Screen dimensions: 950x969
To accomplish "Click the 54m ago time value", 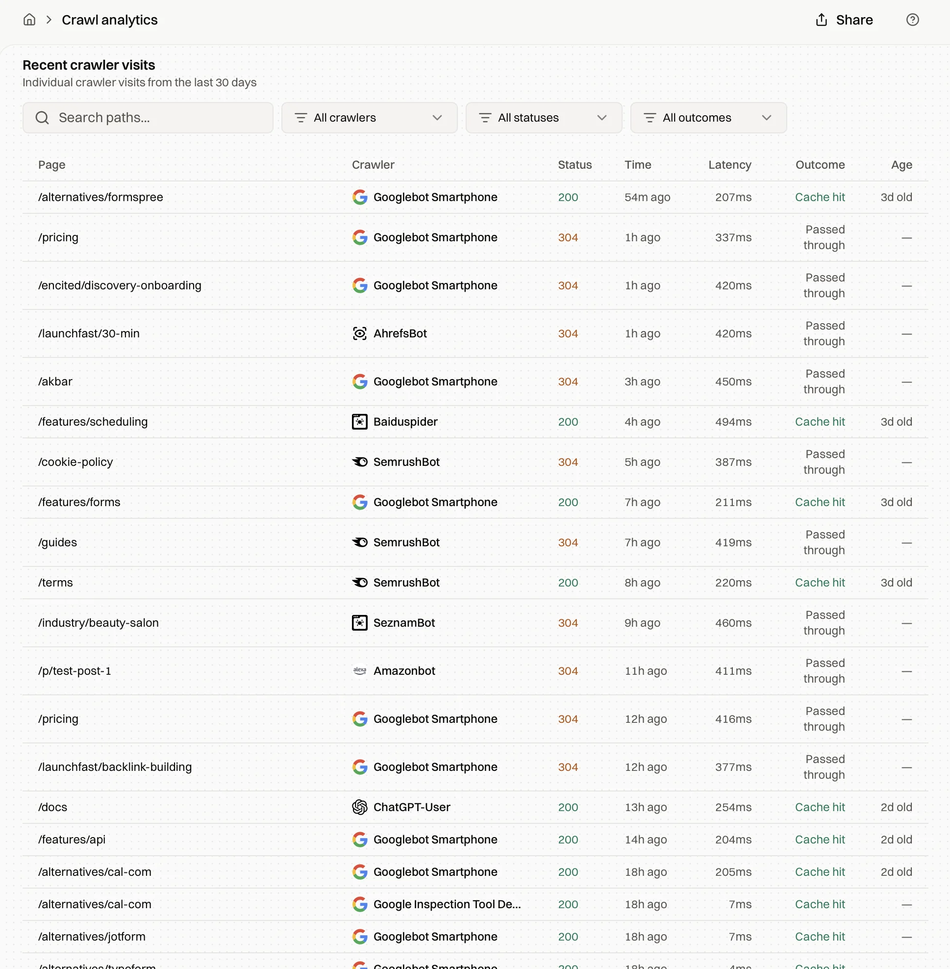I will (647, 197).
